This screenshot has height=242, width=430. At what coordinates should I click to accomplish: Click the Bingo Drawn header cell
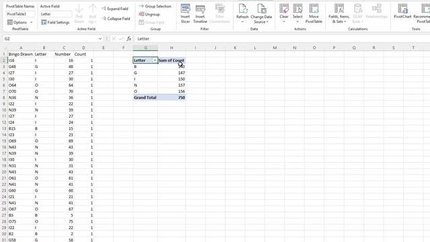pyautogui.click(x=21, y=54)
